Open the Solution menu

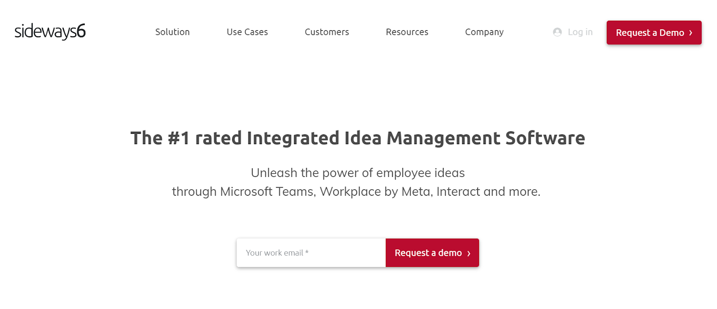pyautogui.click(x=173, y=32)
